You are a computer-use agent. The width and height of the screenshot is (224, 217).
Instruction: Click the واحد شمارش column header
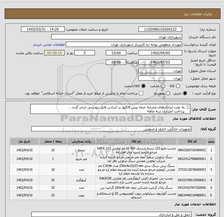[81, 142]
